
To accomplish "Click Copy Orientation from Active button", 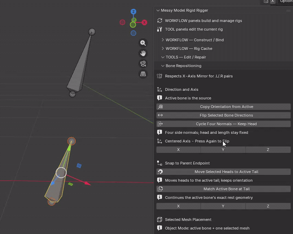I will pyautogui.click(x=223, y=107).
